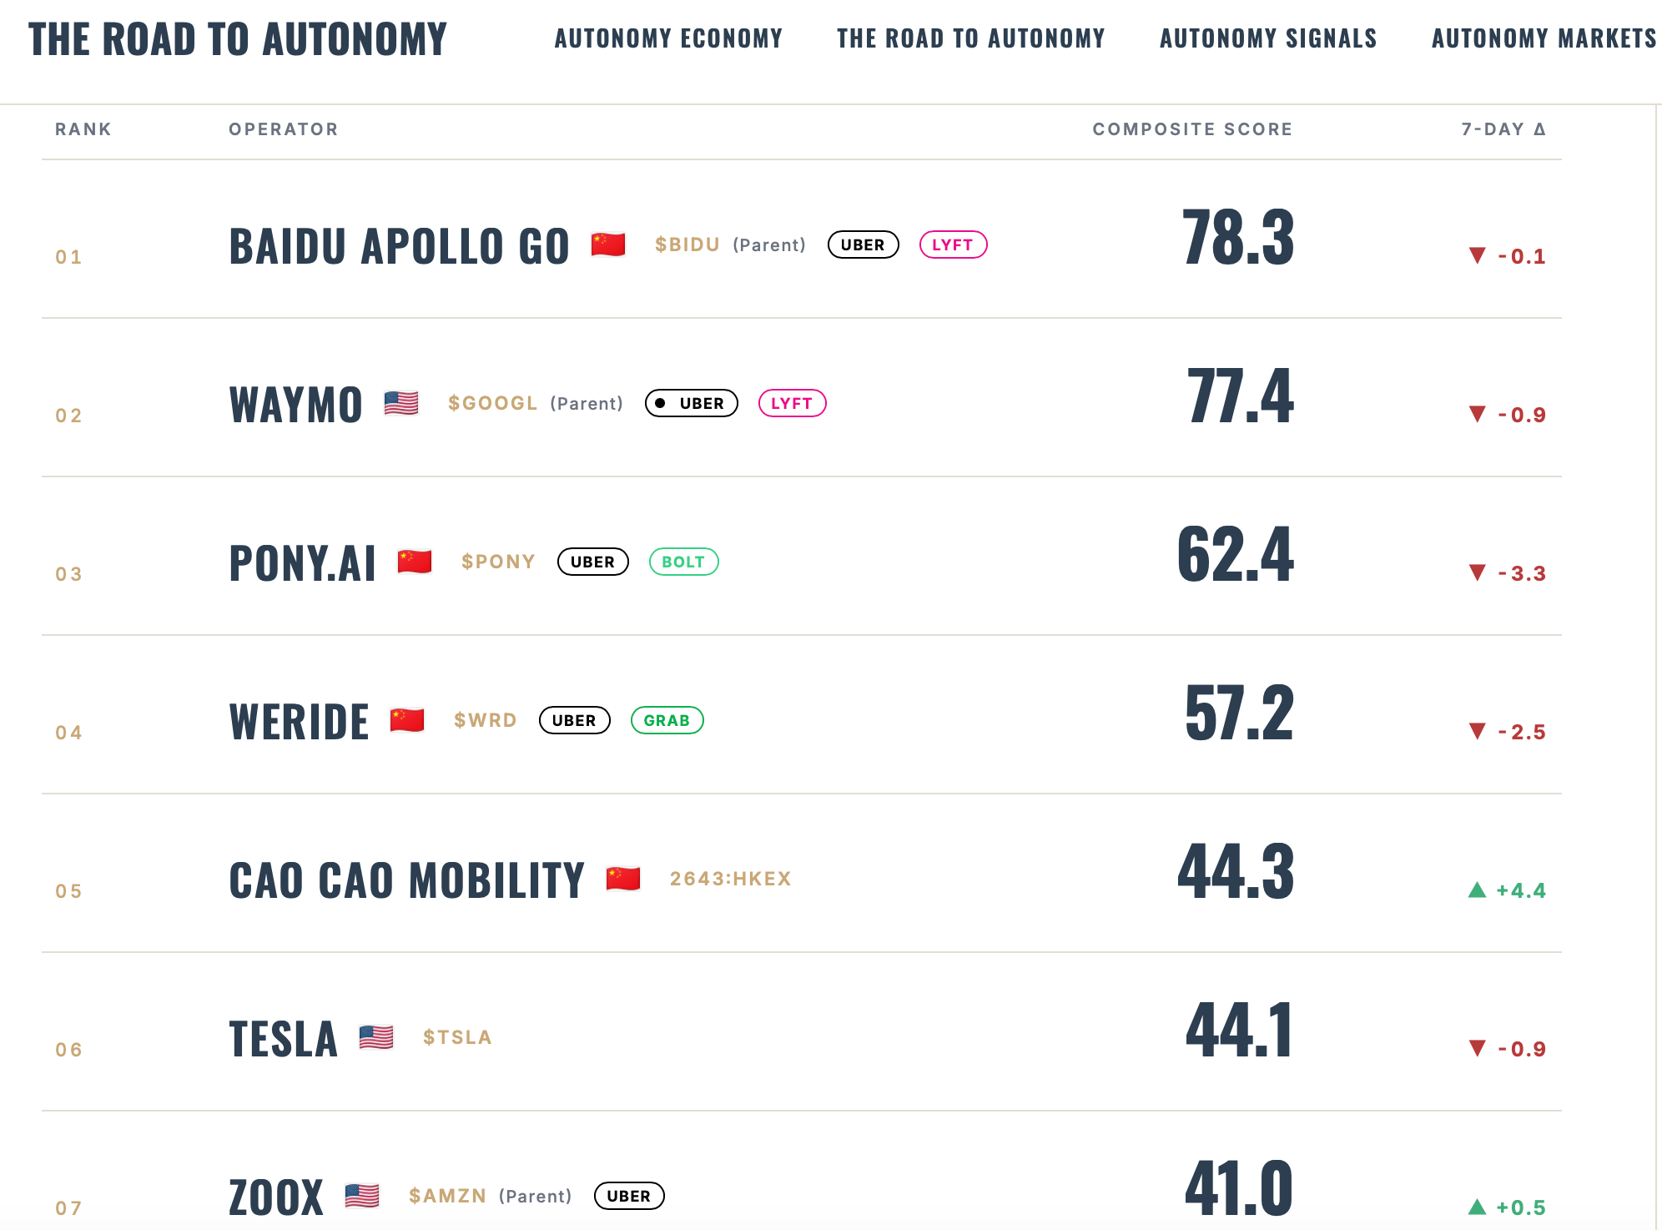Click the China flag next to Baidu Apollo Go
The height and width of the screenshot is (1230, 1662).
[608, 244]
